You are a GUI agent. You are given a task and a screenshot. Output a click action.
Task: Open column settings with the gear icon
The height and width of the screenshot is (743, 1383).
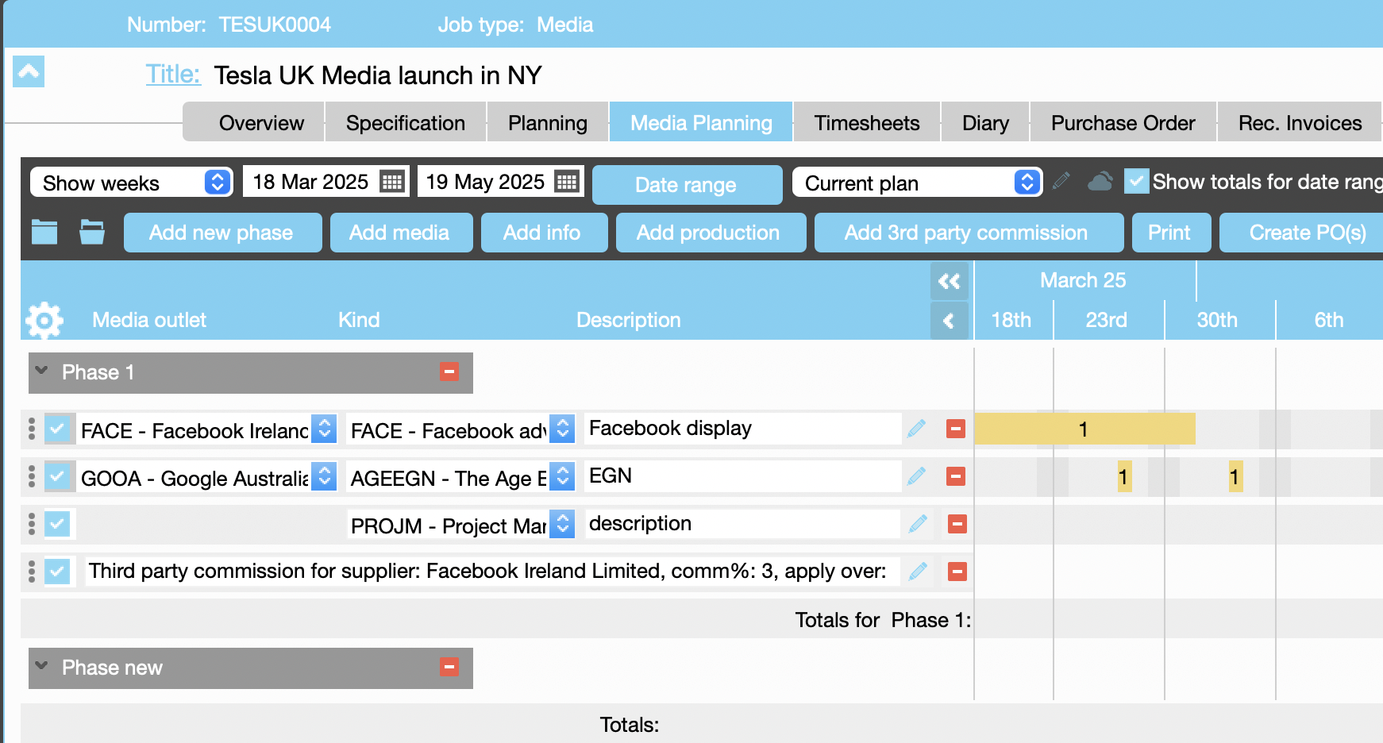pyautogui.click(x=44, y=321)
